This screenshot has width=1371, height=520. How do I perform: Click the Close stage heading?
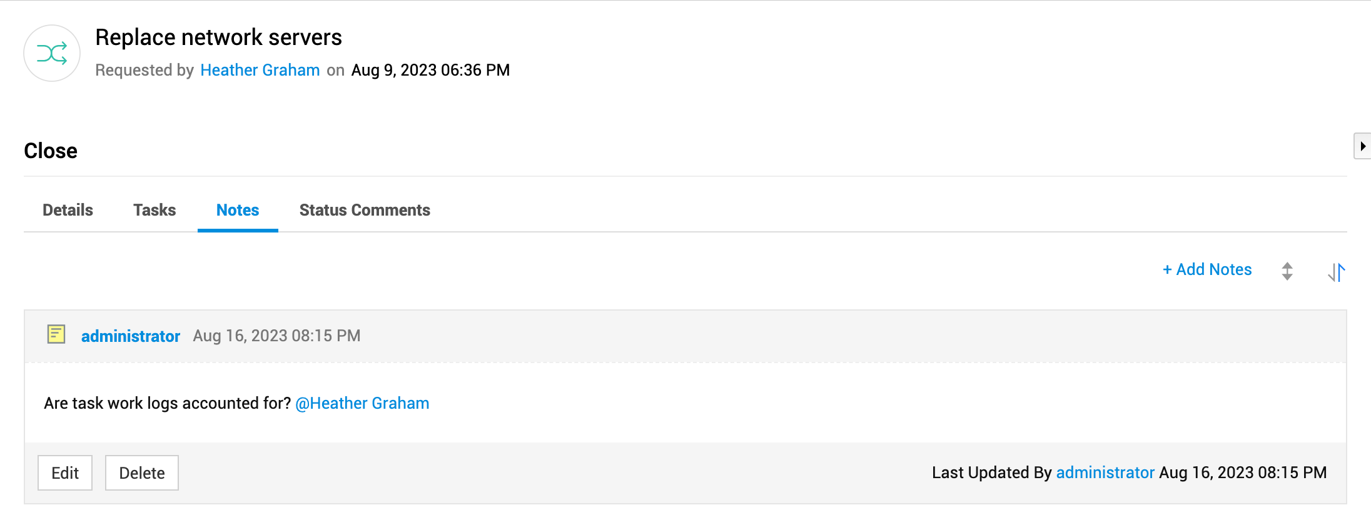pos(51,151)
